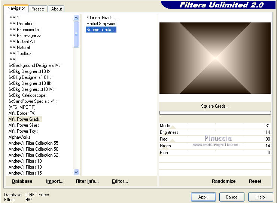Screen dimensions: 277x203
Task: Click the Database button
Action: [22, 181]
